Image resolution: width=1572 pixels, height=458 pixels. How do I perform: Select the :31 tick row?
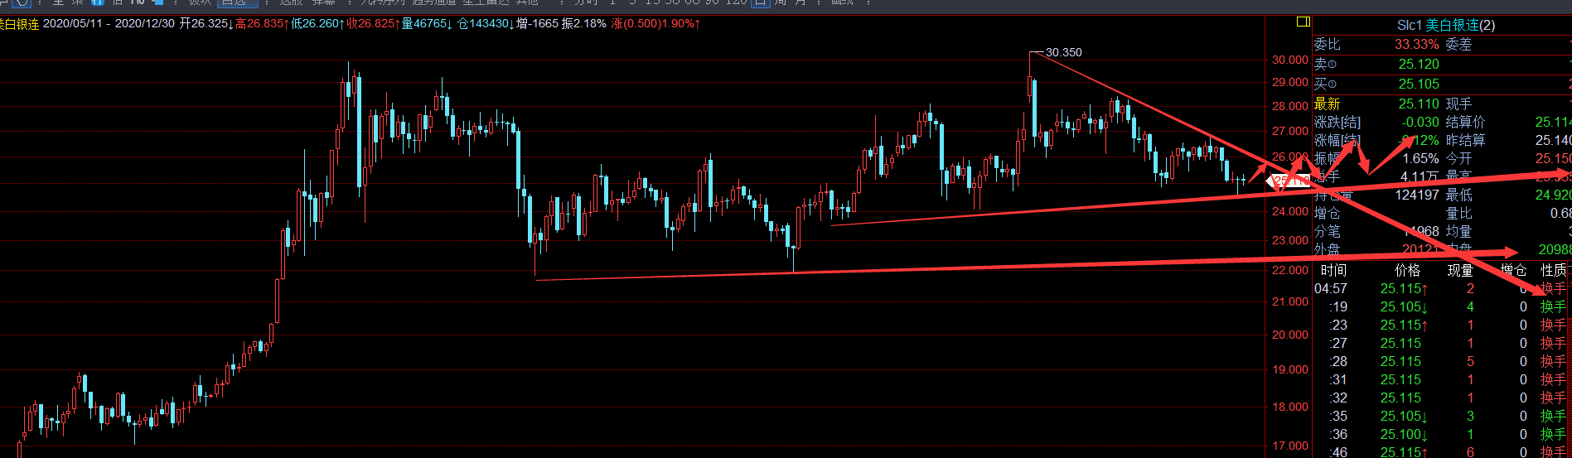(1442, 379)
